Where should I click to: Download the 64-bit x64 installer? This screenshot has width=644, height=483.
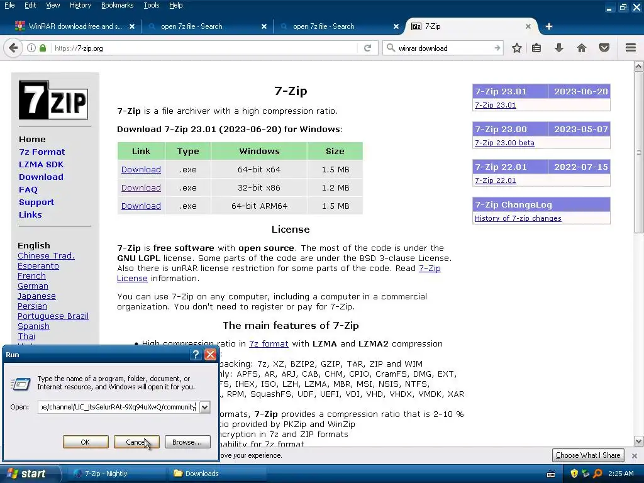tap(141, 169)
